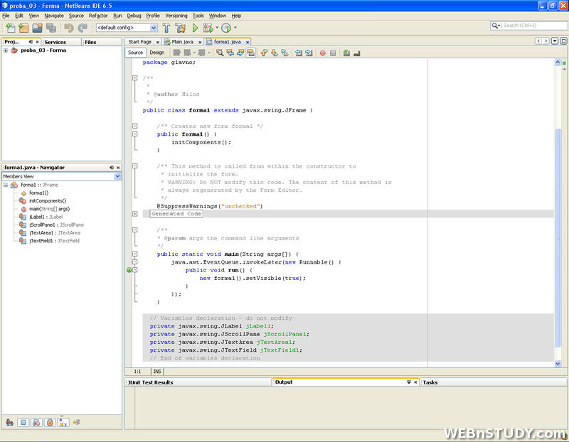Image resolution: width=569 pixels, height=442 pixels.
Task: Build the main project with the hammer icon
Action: click(166, 28)
